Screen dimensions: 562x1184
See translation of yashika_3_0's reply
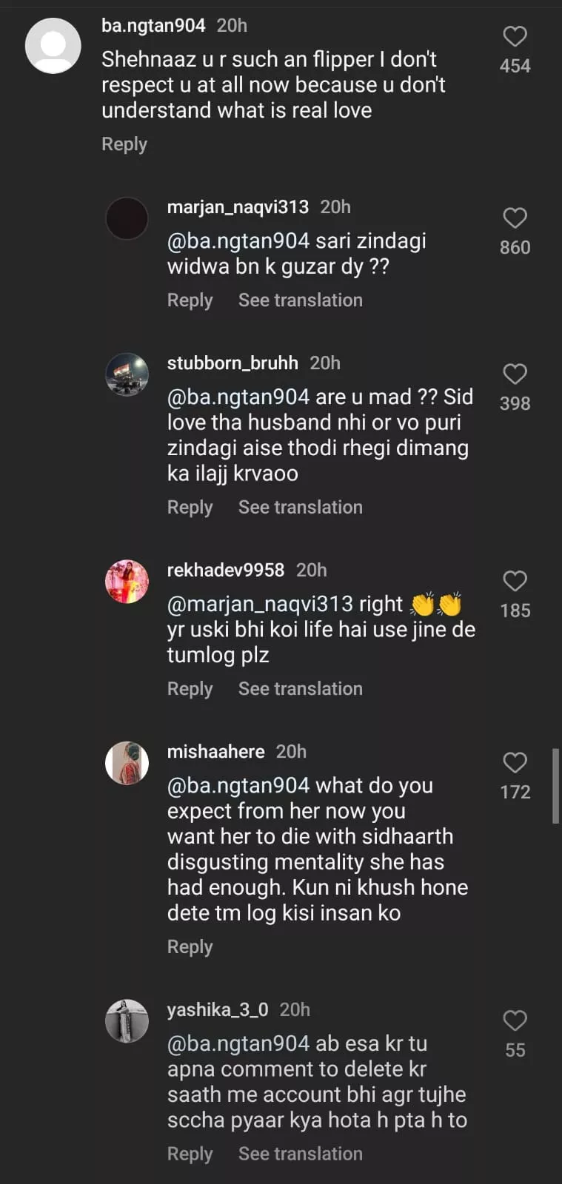click(300, 1154)
